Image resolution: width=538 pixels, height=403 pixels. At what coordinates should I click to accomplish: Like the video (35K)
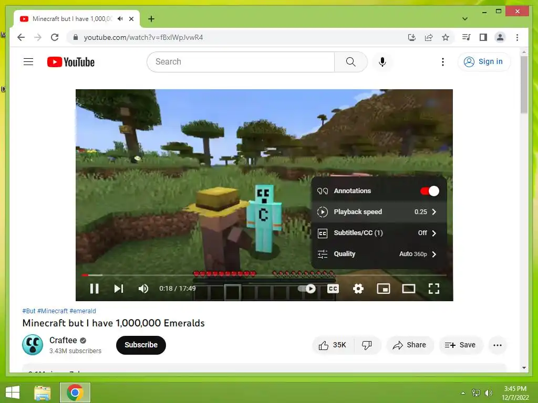point(332,345)
